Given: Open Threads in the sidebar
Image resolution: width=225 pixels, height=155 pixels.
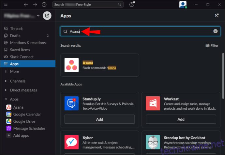Looking at the screenshot, I should [28, 29].
